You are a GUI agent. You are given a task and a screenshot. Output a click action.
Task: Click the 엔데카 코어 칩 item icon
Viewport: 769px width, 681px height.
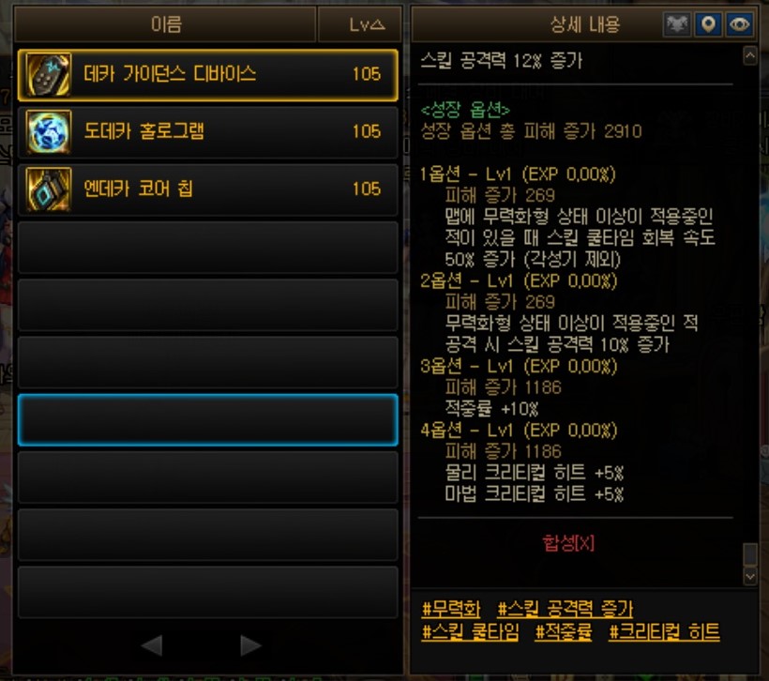click(x=48, y=189)
